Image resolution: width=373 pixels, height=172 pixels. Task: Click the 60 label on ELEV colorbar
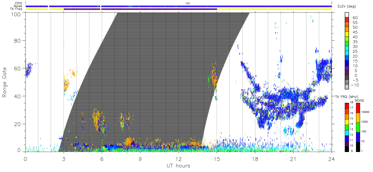pyautogui.click(x=355, y=18)
